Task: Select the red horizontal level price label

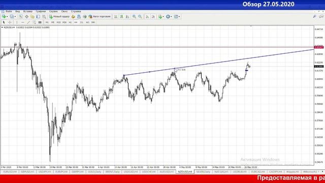Action: 319,47
